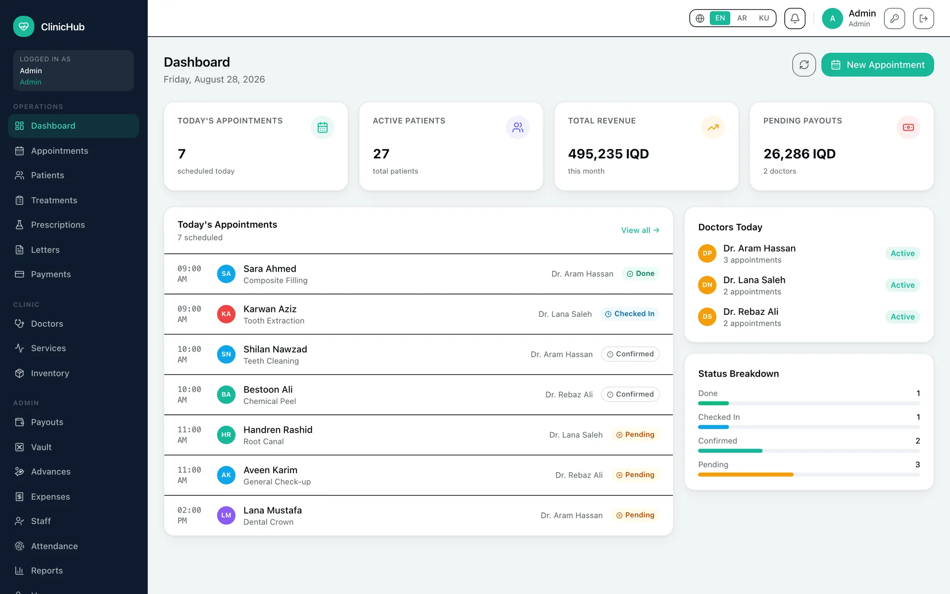The image size is (950, 594).
Task: Open Payments in the sidebar
Action: 73,274
